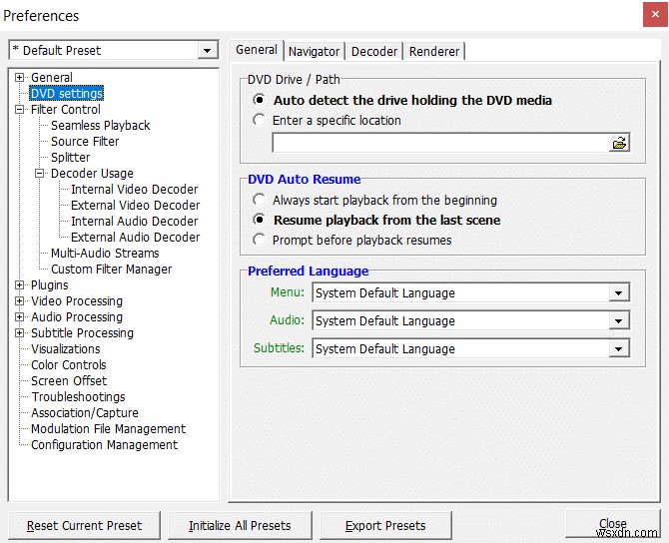Screen dimensions: 669x543
Task: Click the DVD location path input field
Action: tap(439, 143)
